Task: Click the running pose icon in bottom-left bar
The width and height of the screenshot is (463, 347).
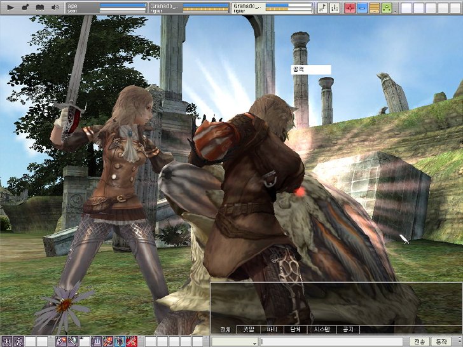Action: (19, 341)
